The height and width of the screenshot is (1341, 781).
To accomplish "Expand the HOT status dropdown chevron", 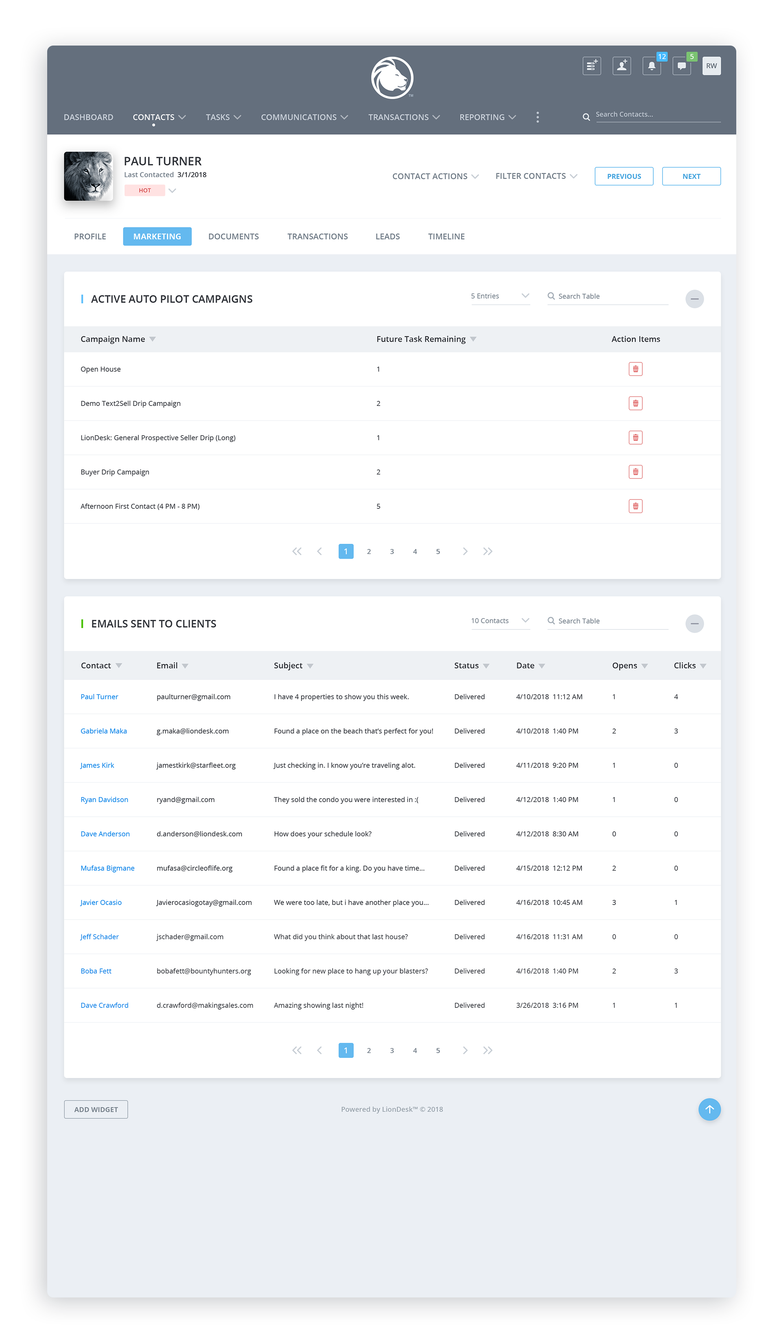I will pyautogui.click(x=172, y=190).
